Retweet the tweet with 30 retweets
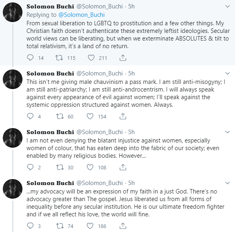This screenshot has width=235, height=232. (60, 167)
